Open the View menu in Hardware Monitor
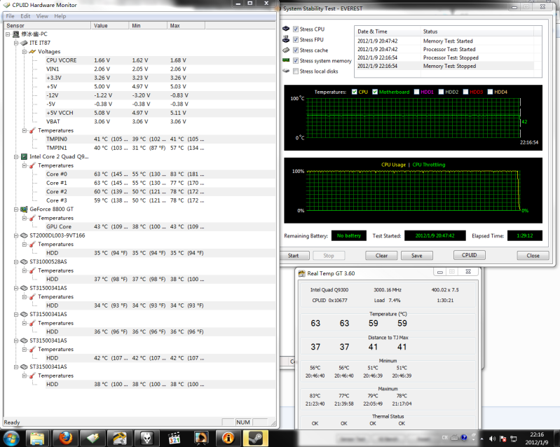Screen dimensions: 560x447 [x=42, y=15]
